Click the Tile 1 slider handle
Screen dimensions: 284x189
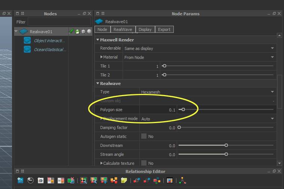[x=164, y=66]
